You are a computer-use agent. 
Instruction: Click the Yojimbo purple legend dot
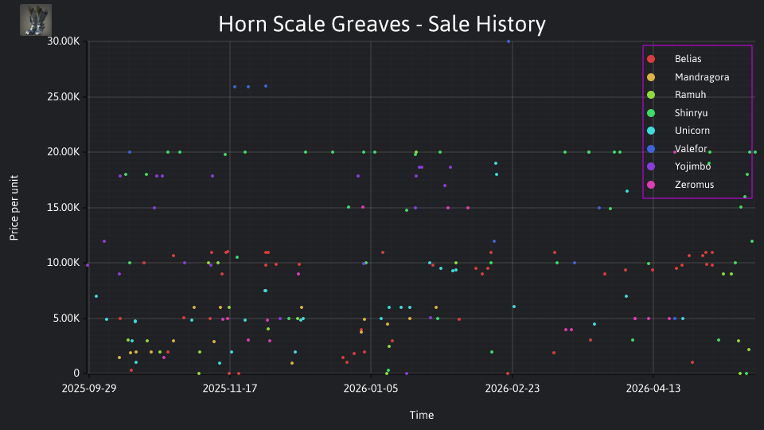click(x=651, y=166)
